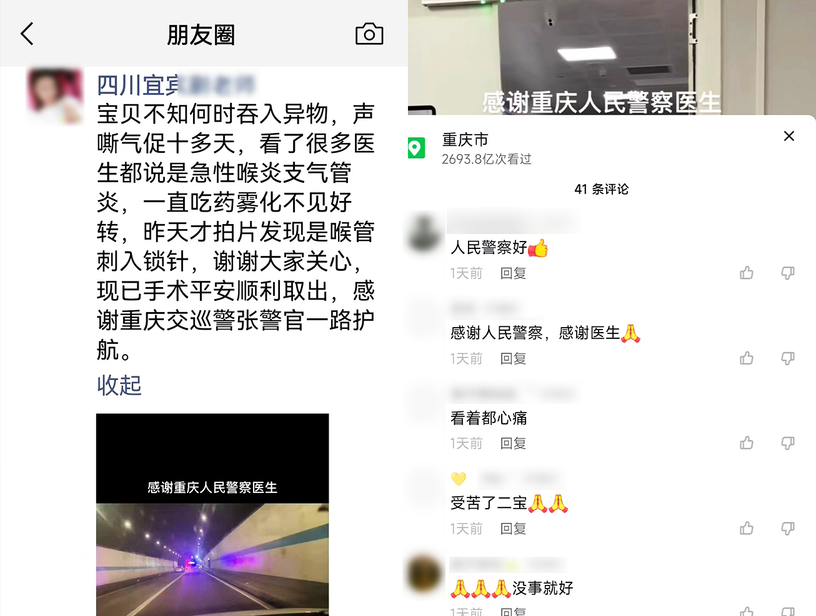Collapse the post text with 收起
816x616 pixels.
pos(119,385)
